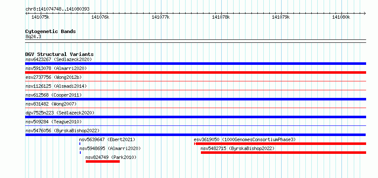This screenshot has height=178, width=378.
Task: Open nsv1126125 (Alsmadi2014) variant entry
Action: [x=56, y=86]
